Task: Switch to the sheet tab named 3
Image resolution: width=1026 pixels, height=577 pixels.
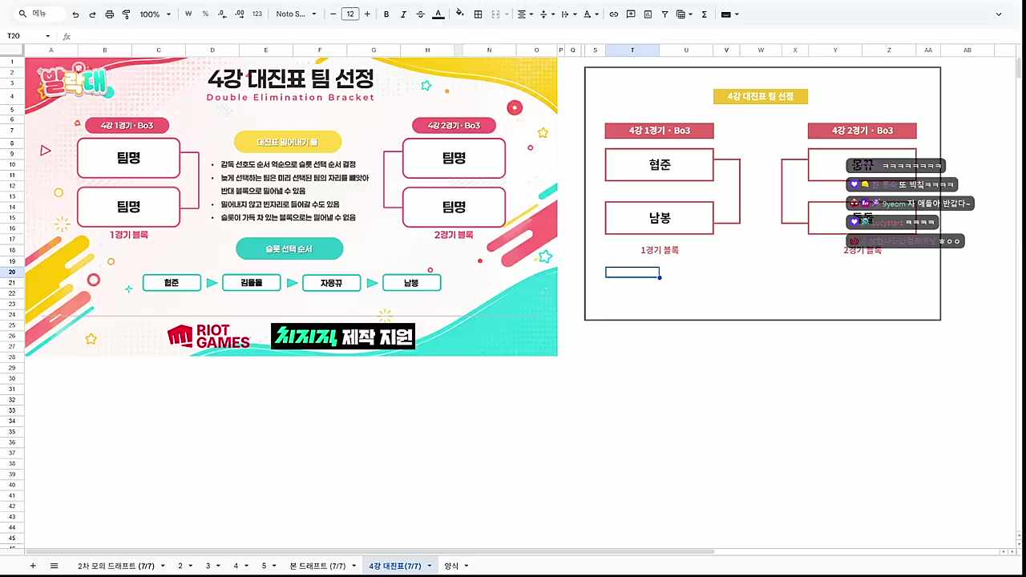Action: [208, 566]
